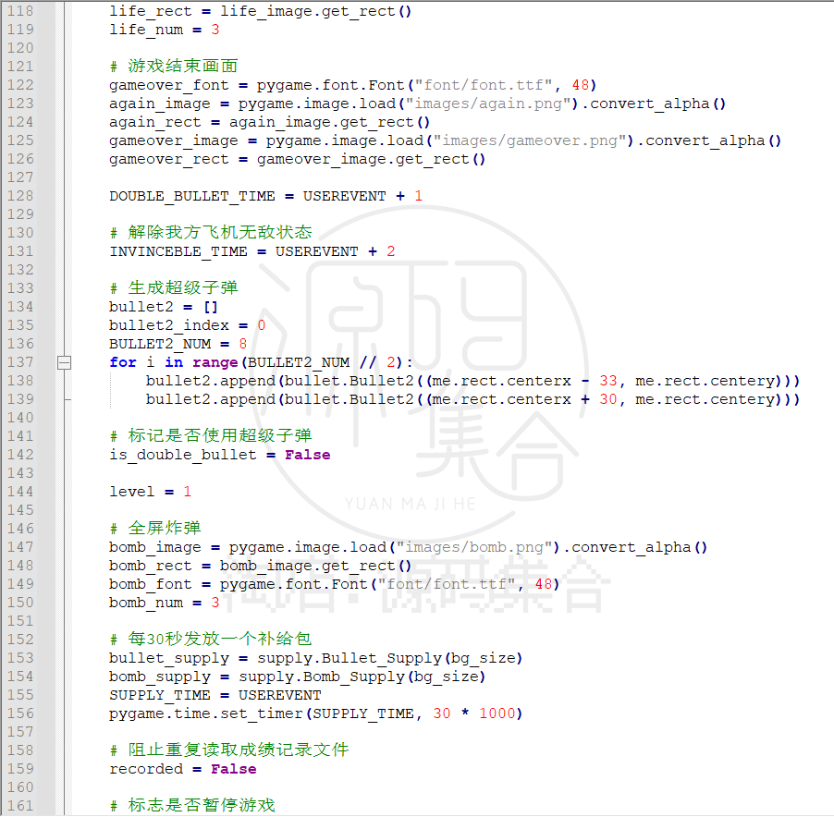Click the '# 游戏结束画面' comment
This screenshot has height=817, width=834.
tap(174, 66)
